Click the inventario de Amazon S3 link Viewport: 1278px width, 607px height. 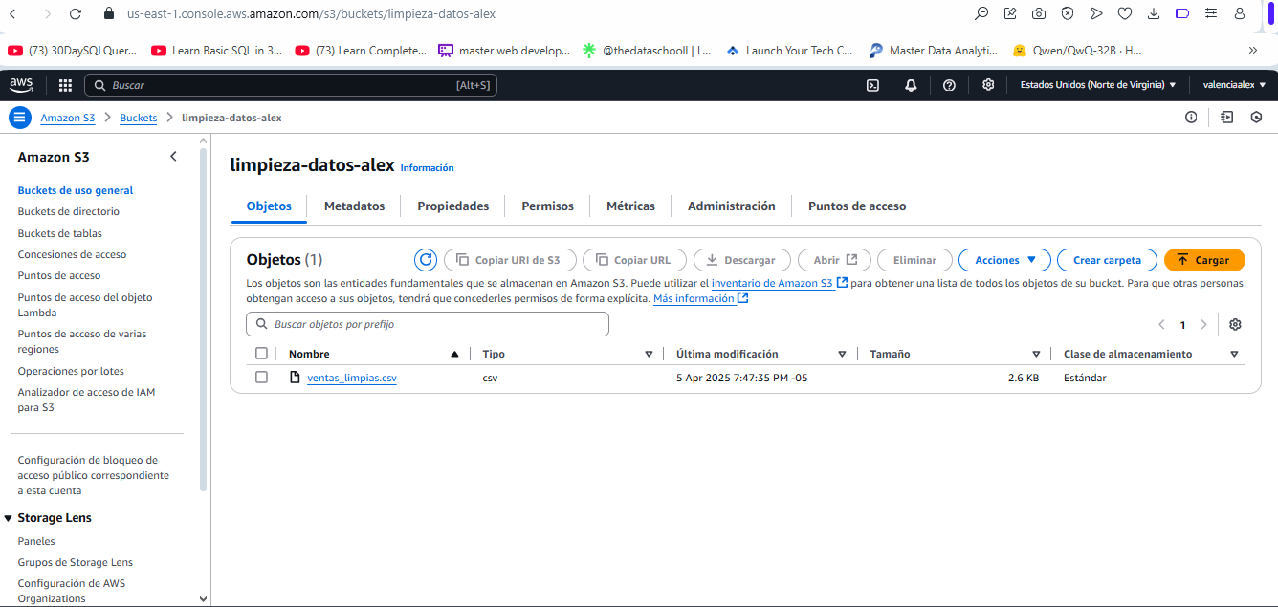tap(780, 283)
